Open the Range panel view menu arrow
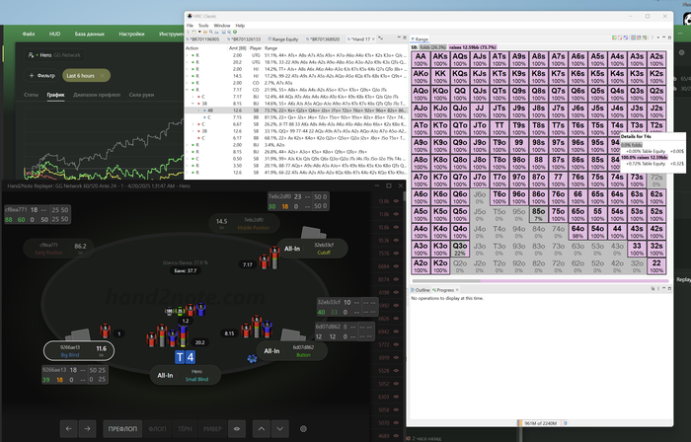Viewport: 691px width, 442px height. pos(658,38)
